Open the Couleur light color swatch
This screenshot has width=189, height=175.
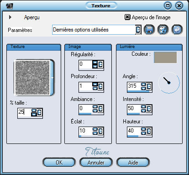(165, 57)
